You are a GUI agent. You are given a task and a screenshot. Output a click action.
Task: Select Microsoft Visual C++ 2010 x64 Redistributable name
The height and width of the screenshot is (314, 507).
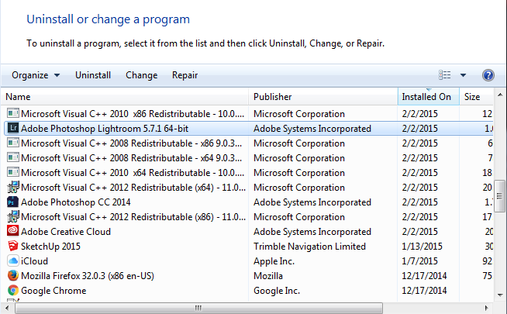pos(133,173)
